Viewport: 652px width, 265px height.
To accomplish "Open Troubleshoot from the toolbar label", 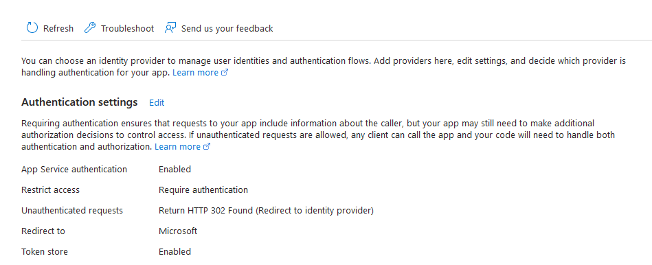I will [127, 28].
